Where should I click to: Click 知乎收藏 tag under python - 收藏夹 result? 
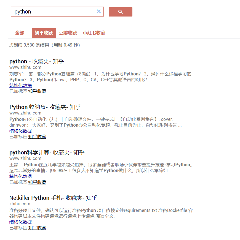[x=37, y=91]
